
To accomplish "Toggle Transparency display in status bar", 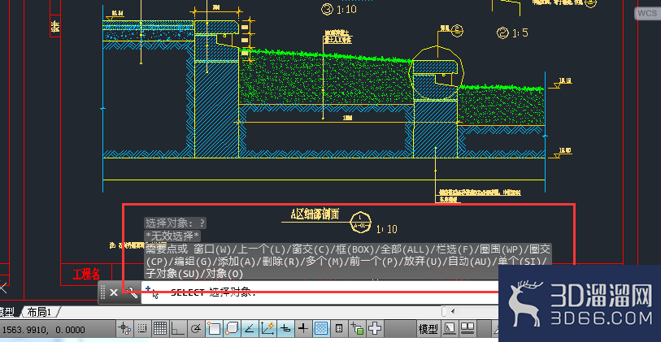I will [x=321, y=328].
